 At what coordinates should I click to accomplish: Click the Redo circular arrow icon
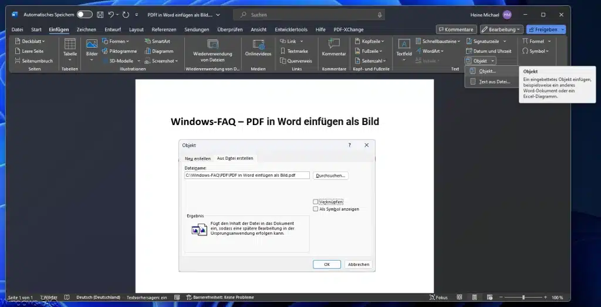(x=126, y=15)
